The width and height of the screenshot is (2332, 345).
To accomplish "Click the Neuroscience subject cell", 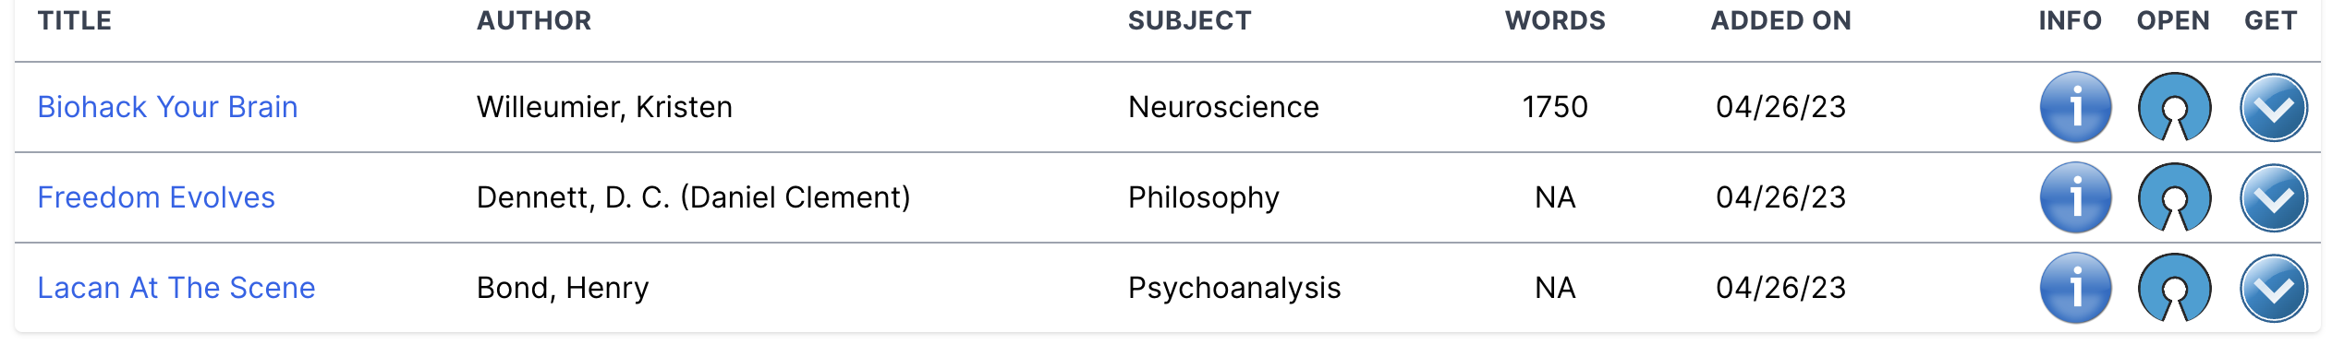I will point(1223,107).
